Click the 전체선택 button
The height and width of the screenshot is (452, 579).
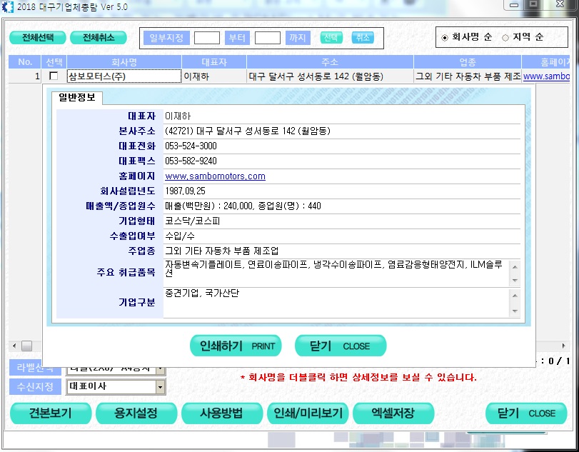38,38
